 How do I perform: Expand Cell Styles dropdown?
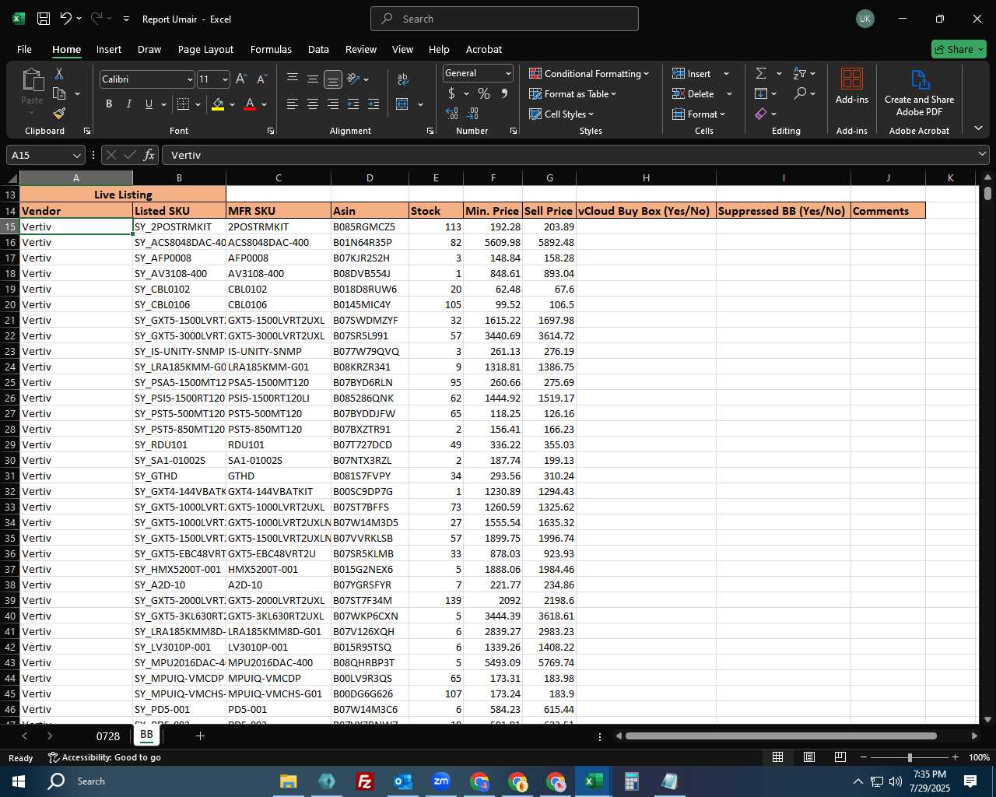click(x=561, y=114)
